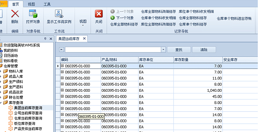258x132 pixels.
Task: Open 产品变体当前库存 query
Action: pyautogui.click(x=28, y=129)
